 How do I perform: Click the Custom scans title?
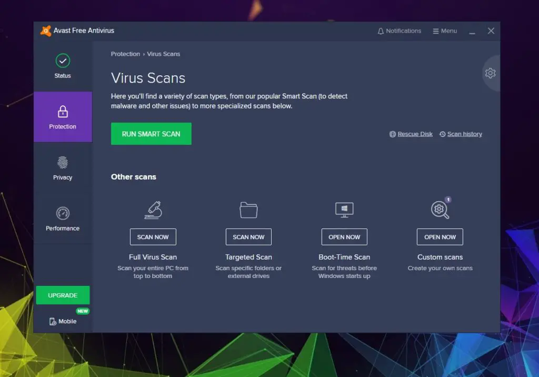[x=440, y=257]
